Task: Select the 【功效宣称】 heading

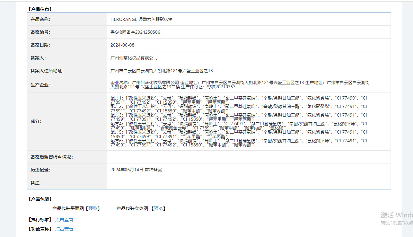Action: [40, 229]
